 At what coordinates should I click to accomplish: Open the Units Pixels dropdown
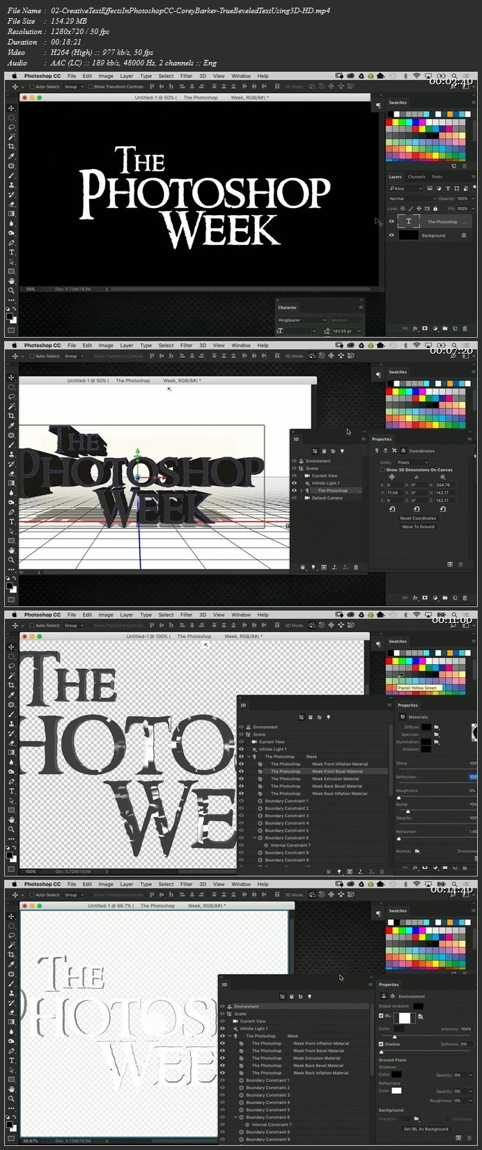click(412, 462)
